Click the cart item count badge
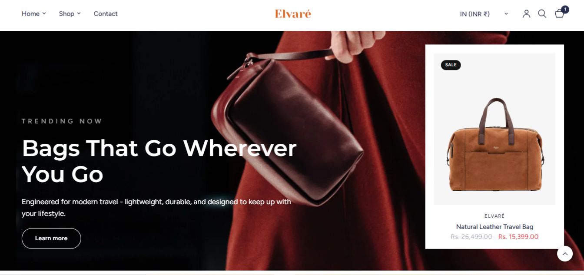 [565, 10]
